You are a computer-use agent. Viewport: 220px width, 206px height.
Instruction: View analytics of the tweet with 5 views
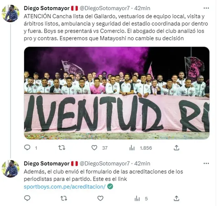(137, 198)
